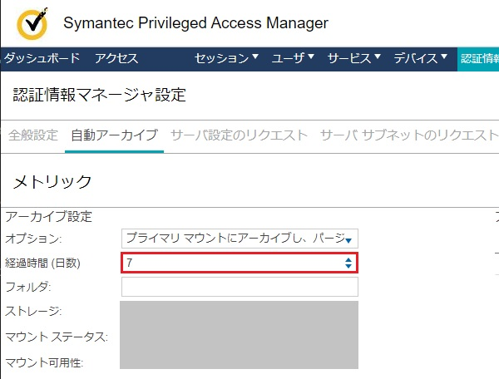Screen dimensions: 499x379
Task: Switch to the サーバ設定のリクエスト tab
Action: [239, 135]
